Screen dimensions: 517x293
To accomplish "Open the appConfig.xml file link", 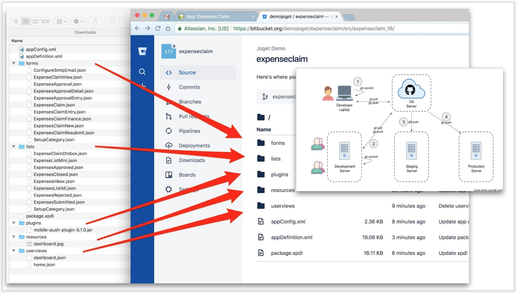I will pos(288,221).
